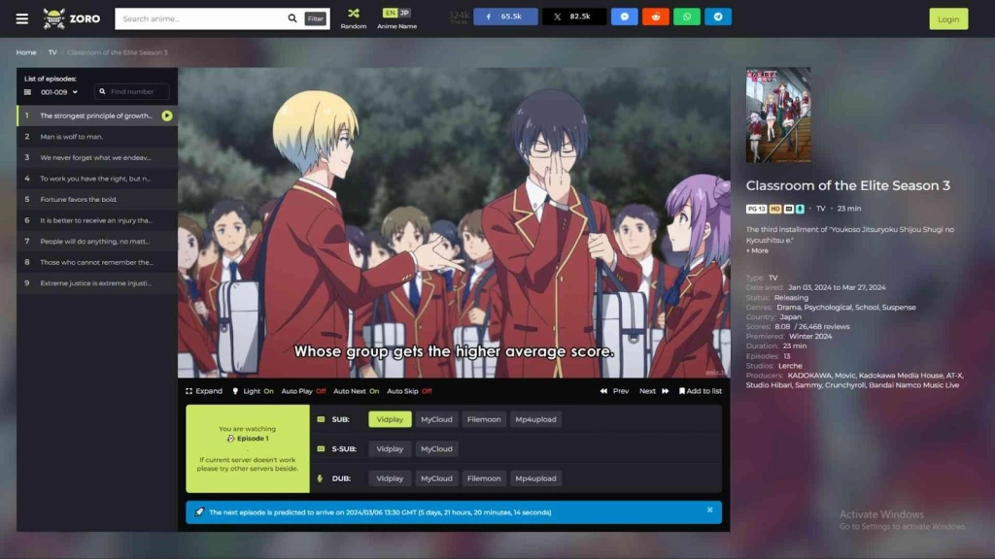The width and height of the screenshot is (995, 559).
Task: Select episode 5 Fortune favors the bold
Action: point(97,200)
